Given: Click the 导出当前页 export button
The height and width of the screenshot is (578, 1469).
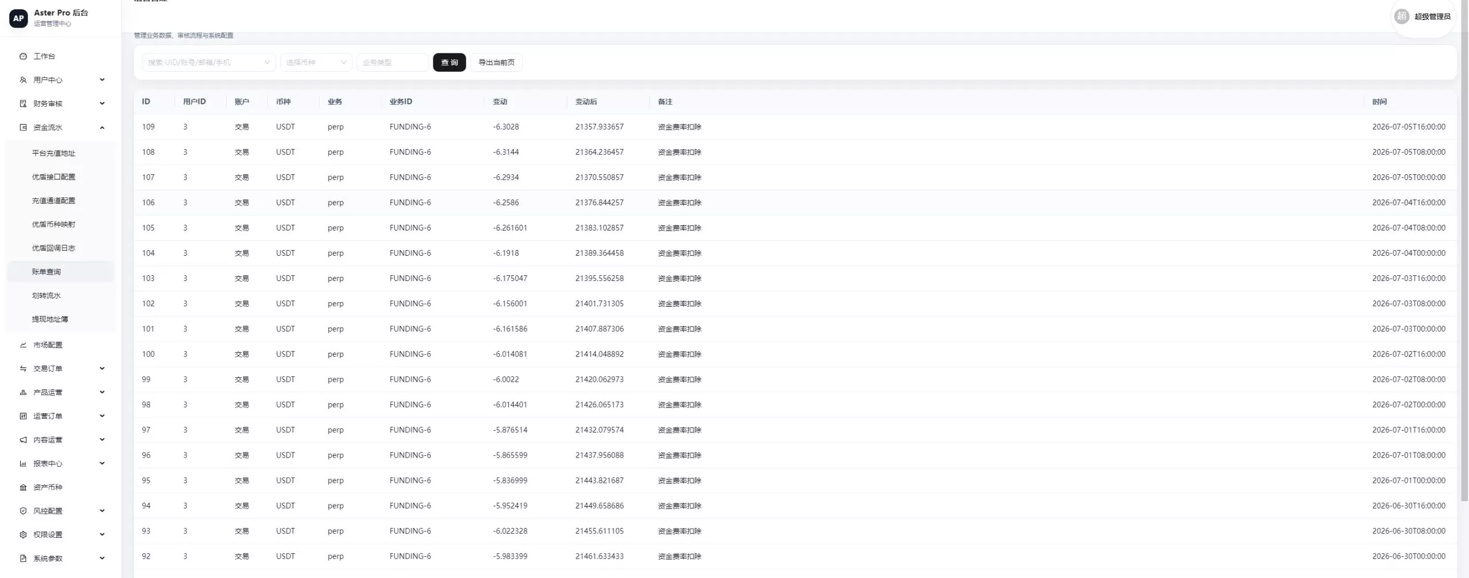Looking at the screenshot, I should 496,63.
